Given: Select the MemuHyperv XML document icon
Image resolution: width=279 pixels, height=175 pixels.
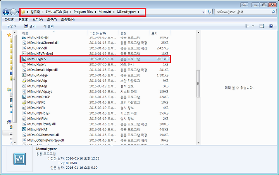Looking at the screenshot, I should coord(24,64).
